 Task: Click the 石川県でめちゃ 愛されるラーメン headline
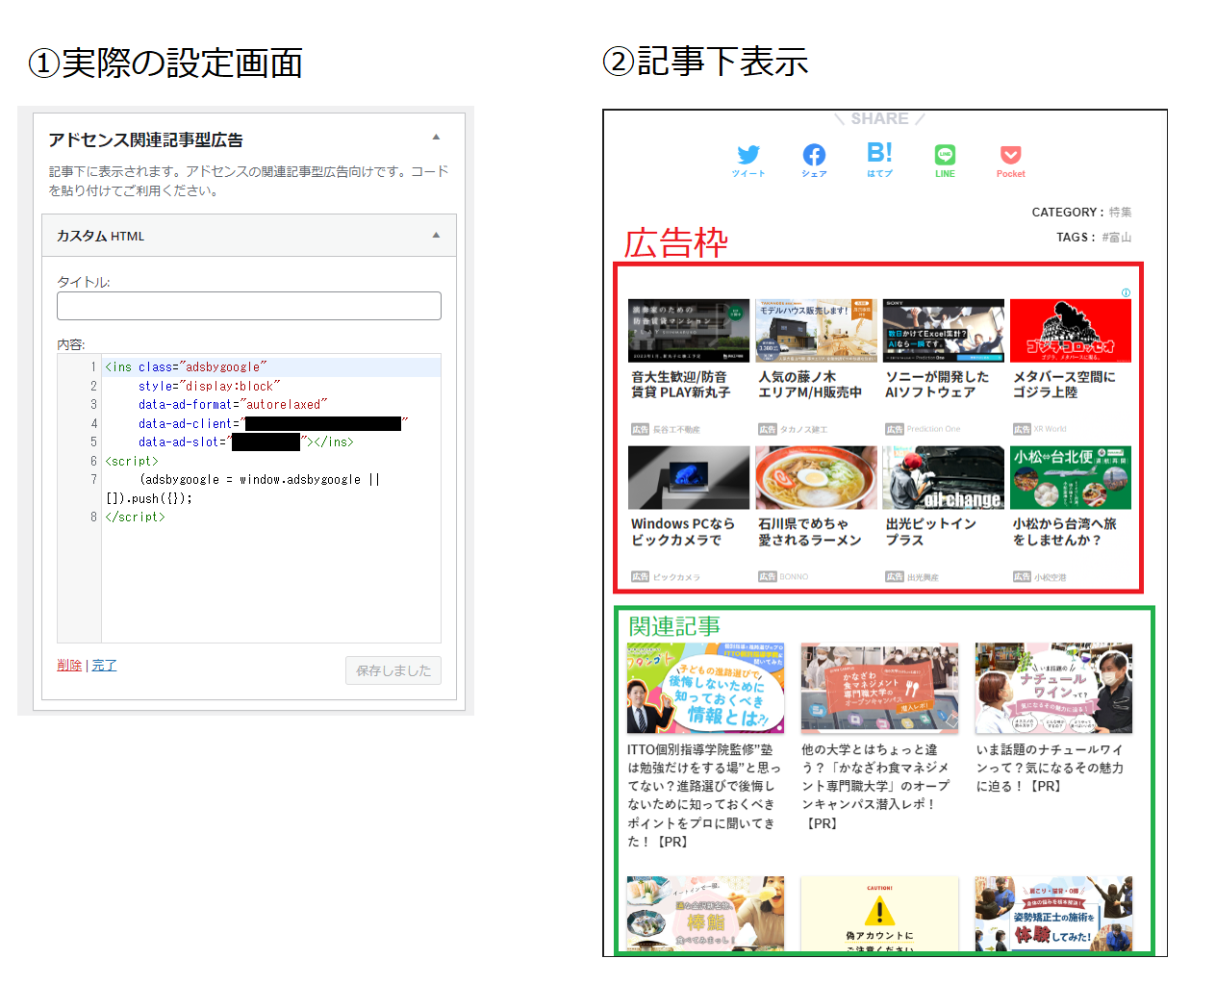tap(809, 532)
